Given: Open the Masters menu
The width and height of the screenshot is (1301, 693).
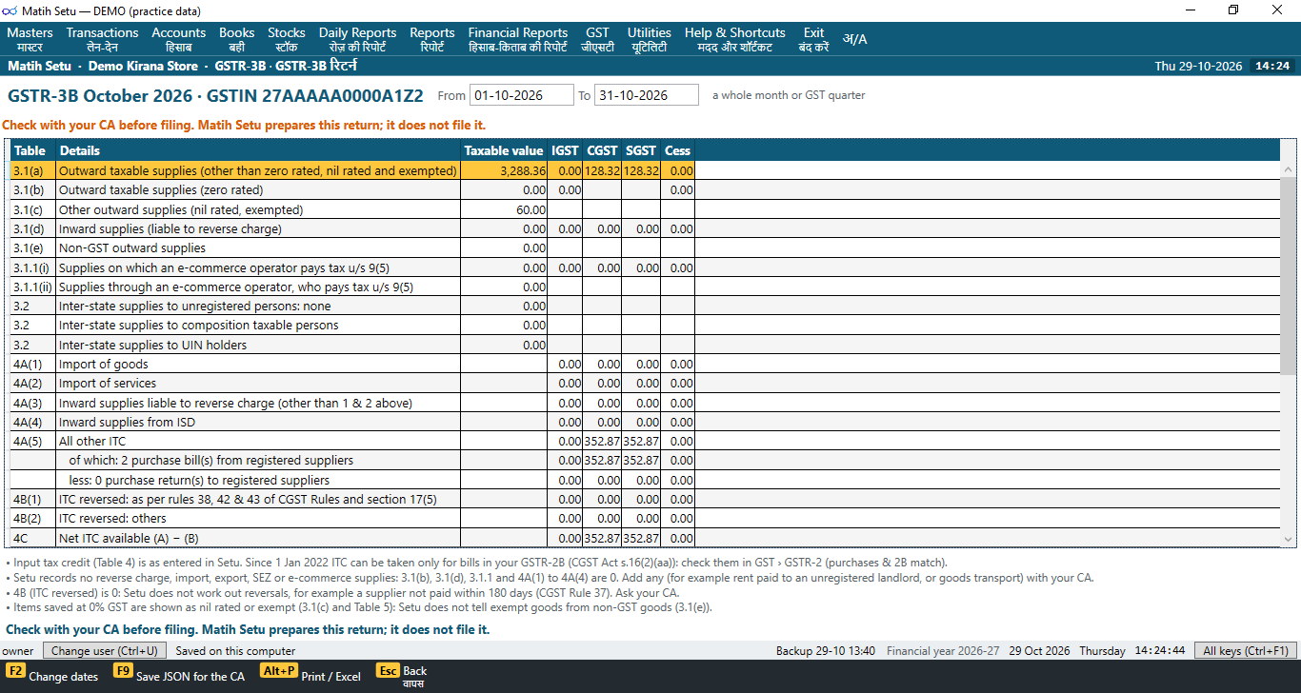Looking at the screenshot, I should [30, 39].
